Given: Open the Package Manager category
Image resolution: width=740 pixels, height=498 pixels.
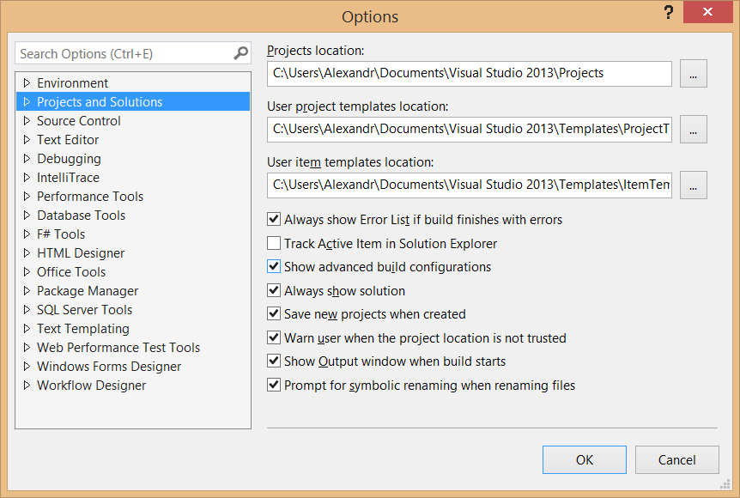Looking at the screenshot, I should coord(88,291).
